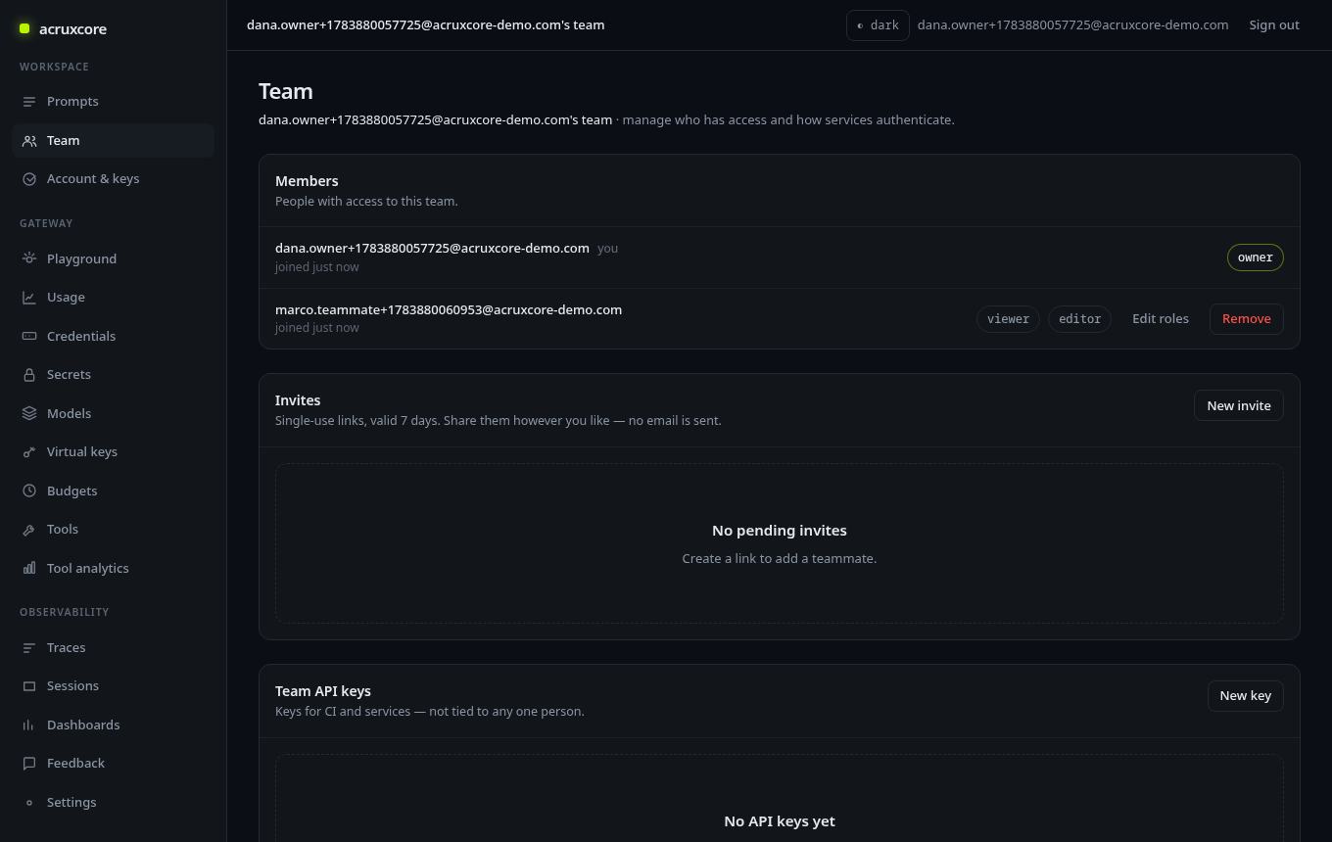Go to Virtual keys
The height and width of the screenshot is (842, 1332).
pos(113,452)
